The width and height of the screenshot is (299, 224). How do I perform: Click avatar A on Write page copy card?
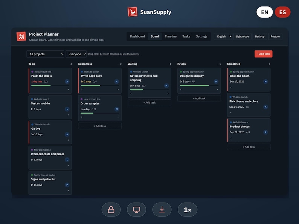pyautogui.click(x=117, y=82)
